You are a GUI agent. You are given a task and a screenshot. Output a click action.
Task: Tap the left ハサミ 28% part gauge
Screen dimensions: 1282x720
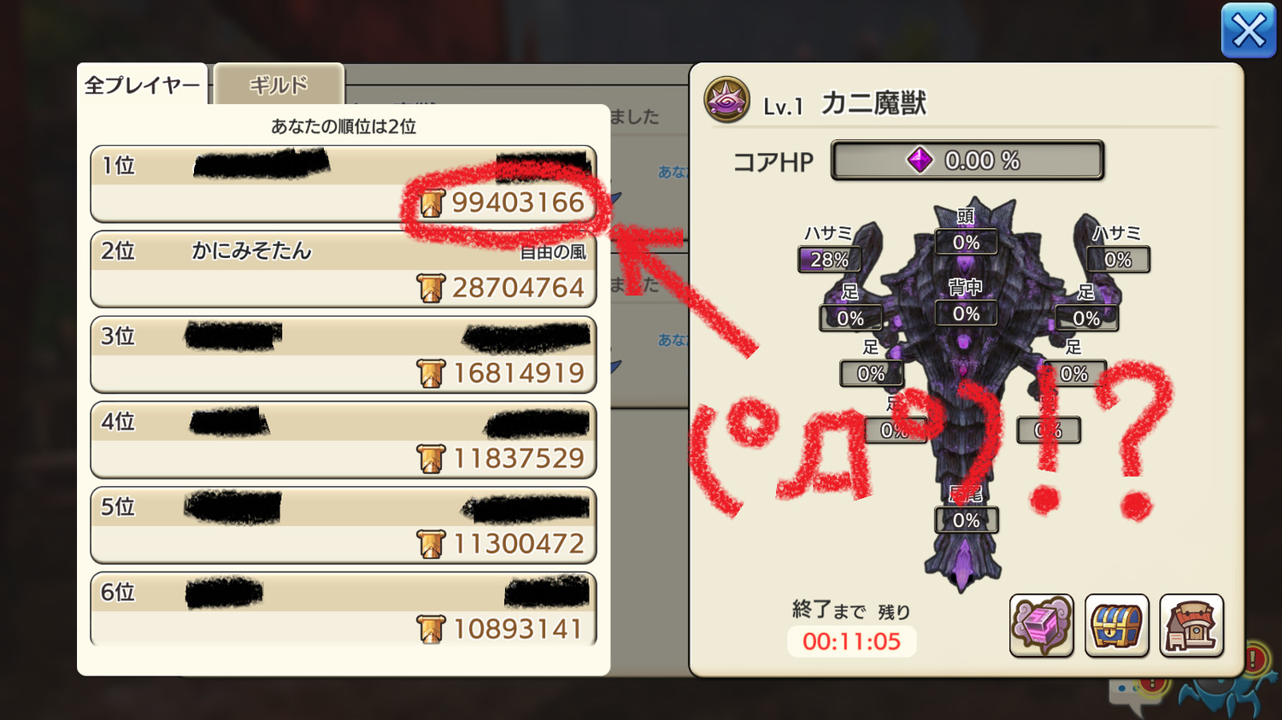[829, 259]
